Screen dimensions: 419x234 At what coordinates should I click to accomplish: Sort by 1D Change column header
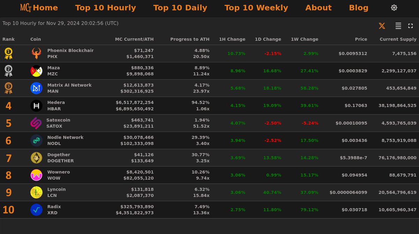pos(268,39)
